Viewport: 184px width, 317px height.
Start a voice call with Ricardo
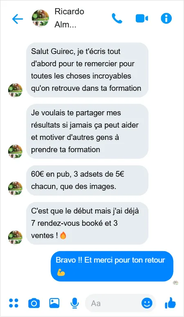click(117, 18)
